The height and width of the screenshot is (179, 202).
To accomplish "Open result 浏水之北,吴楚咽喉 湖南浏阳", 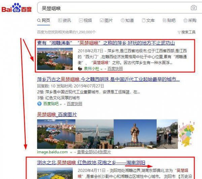I will coord(91,162).
